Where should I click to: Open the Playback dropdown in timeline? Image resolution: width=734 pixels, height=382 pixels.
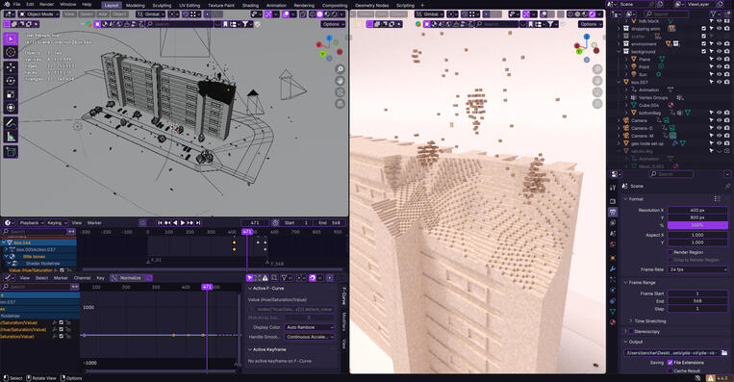click(32, 223)
